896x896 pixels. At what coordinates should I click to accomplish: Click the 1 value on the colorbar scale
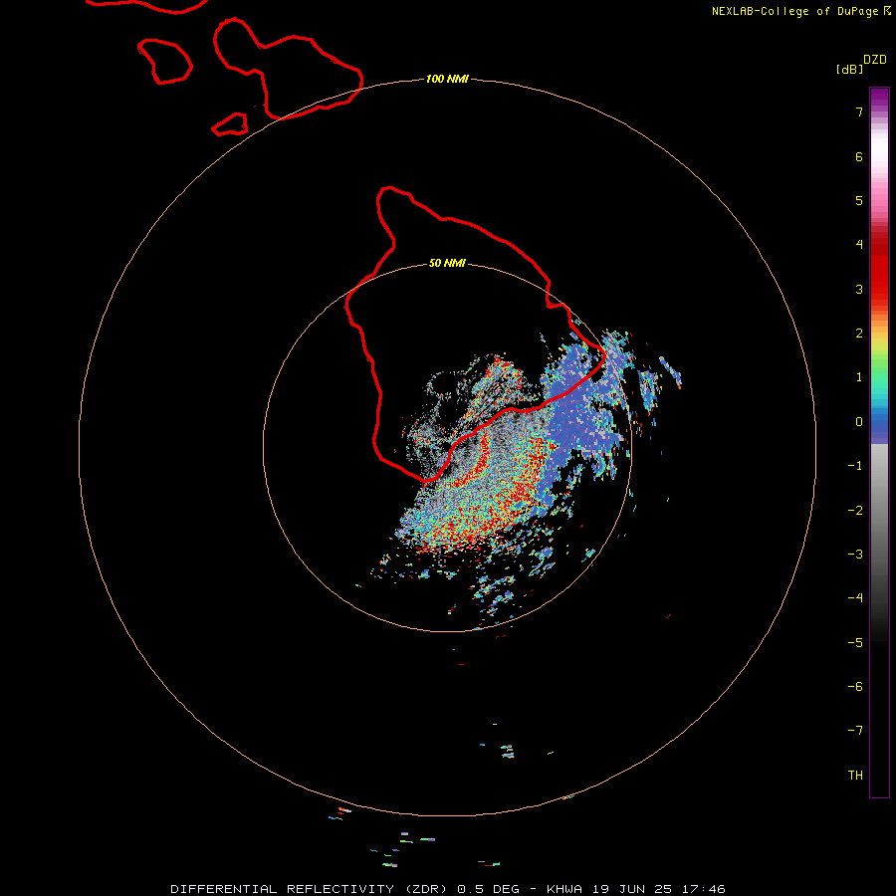[x=859, y=377]
